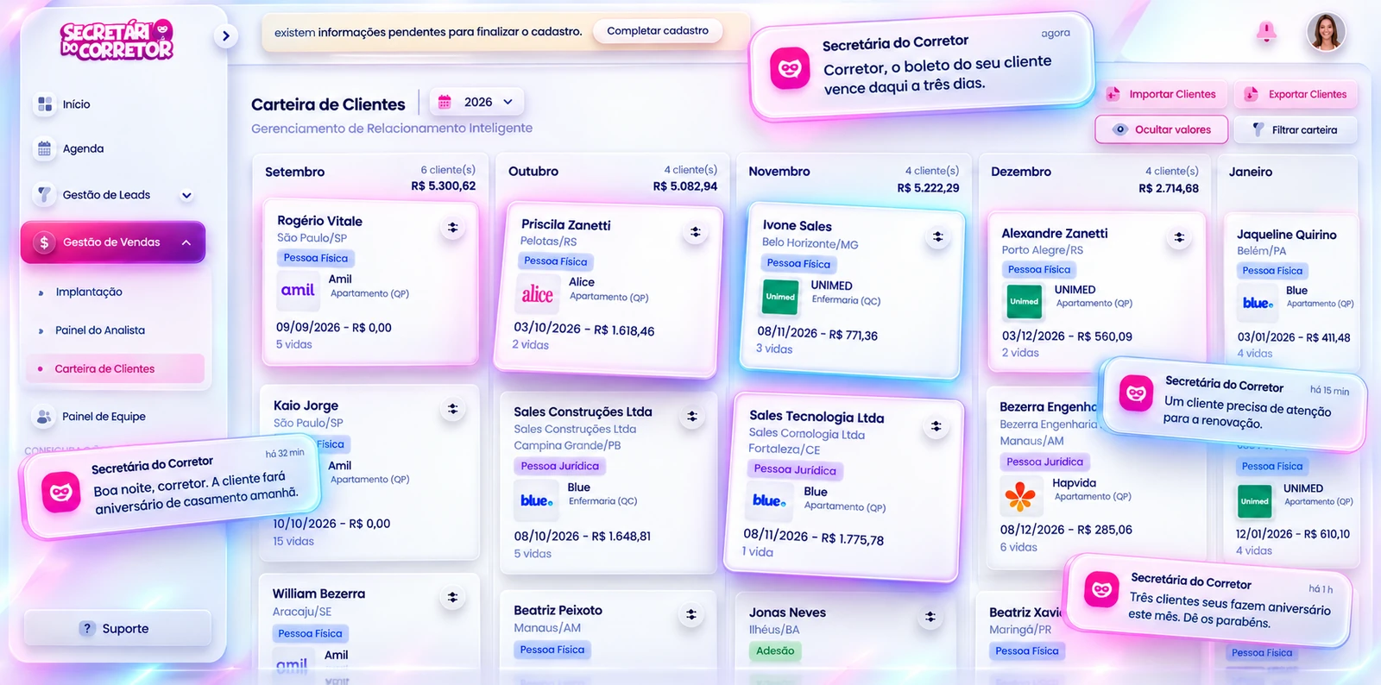Image resolution: width=1381 pixels, height=685 pixels.
Task: Collapse the sidebar with the arrow button
Action: pos(225,35)
